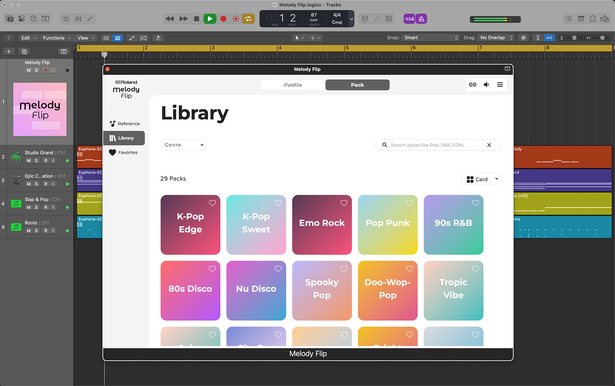615x386 pixels.
Task: Open the Card view dropdown
Action: tap(481, 179)
